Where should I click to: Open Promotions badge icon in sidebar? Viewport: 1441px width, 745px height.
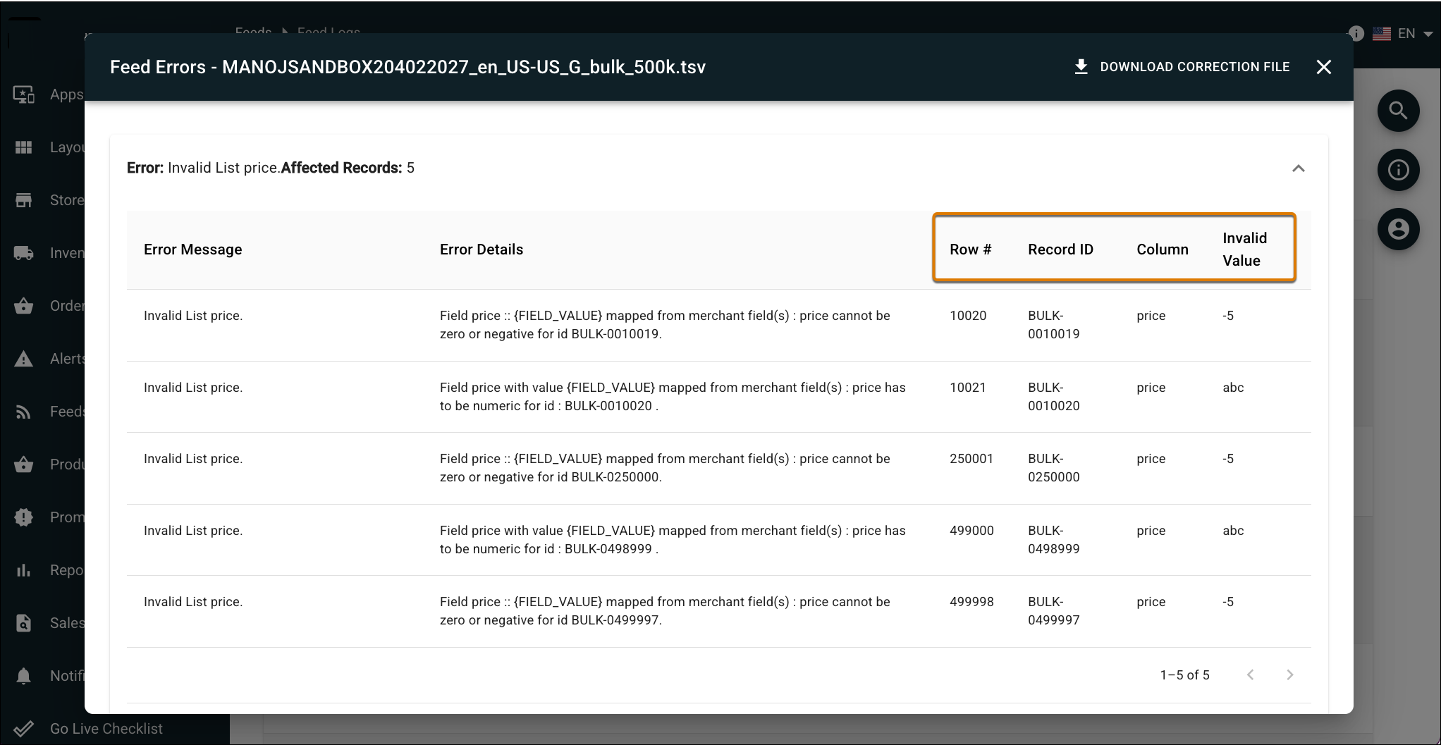click(x=24, y=517)
